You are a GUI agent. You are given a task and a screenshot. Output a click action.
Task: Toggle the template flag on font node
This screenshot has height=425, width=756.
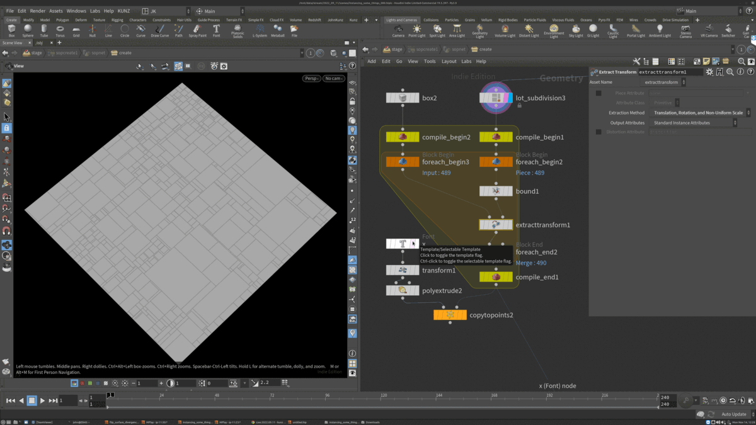(x=414, y=244)
